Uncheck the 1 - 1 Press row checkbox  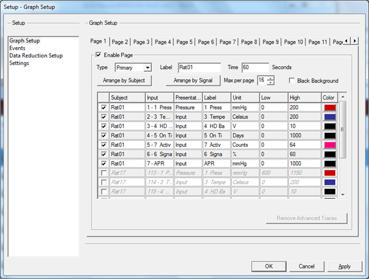(104, 108)
